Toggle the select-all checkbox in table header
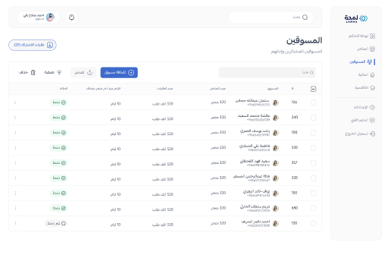388x277 pixels. [313, 89]
